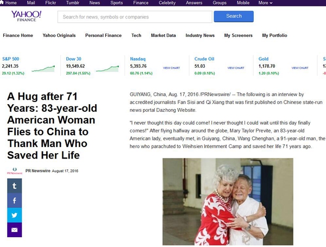Click the blue Search button

tap(234, 16)
